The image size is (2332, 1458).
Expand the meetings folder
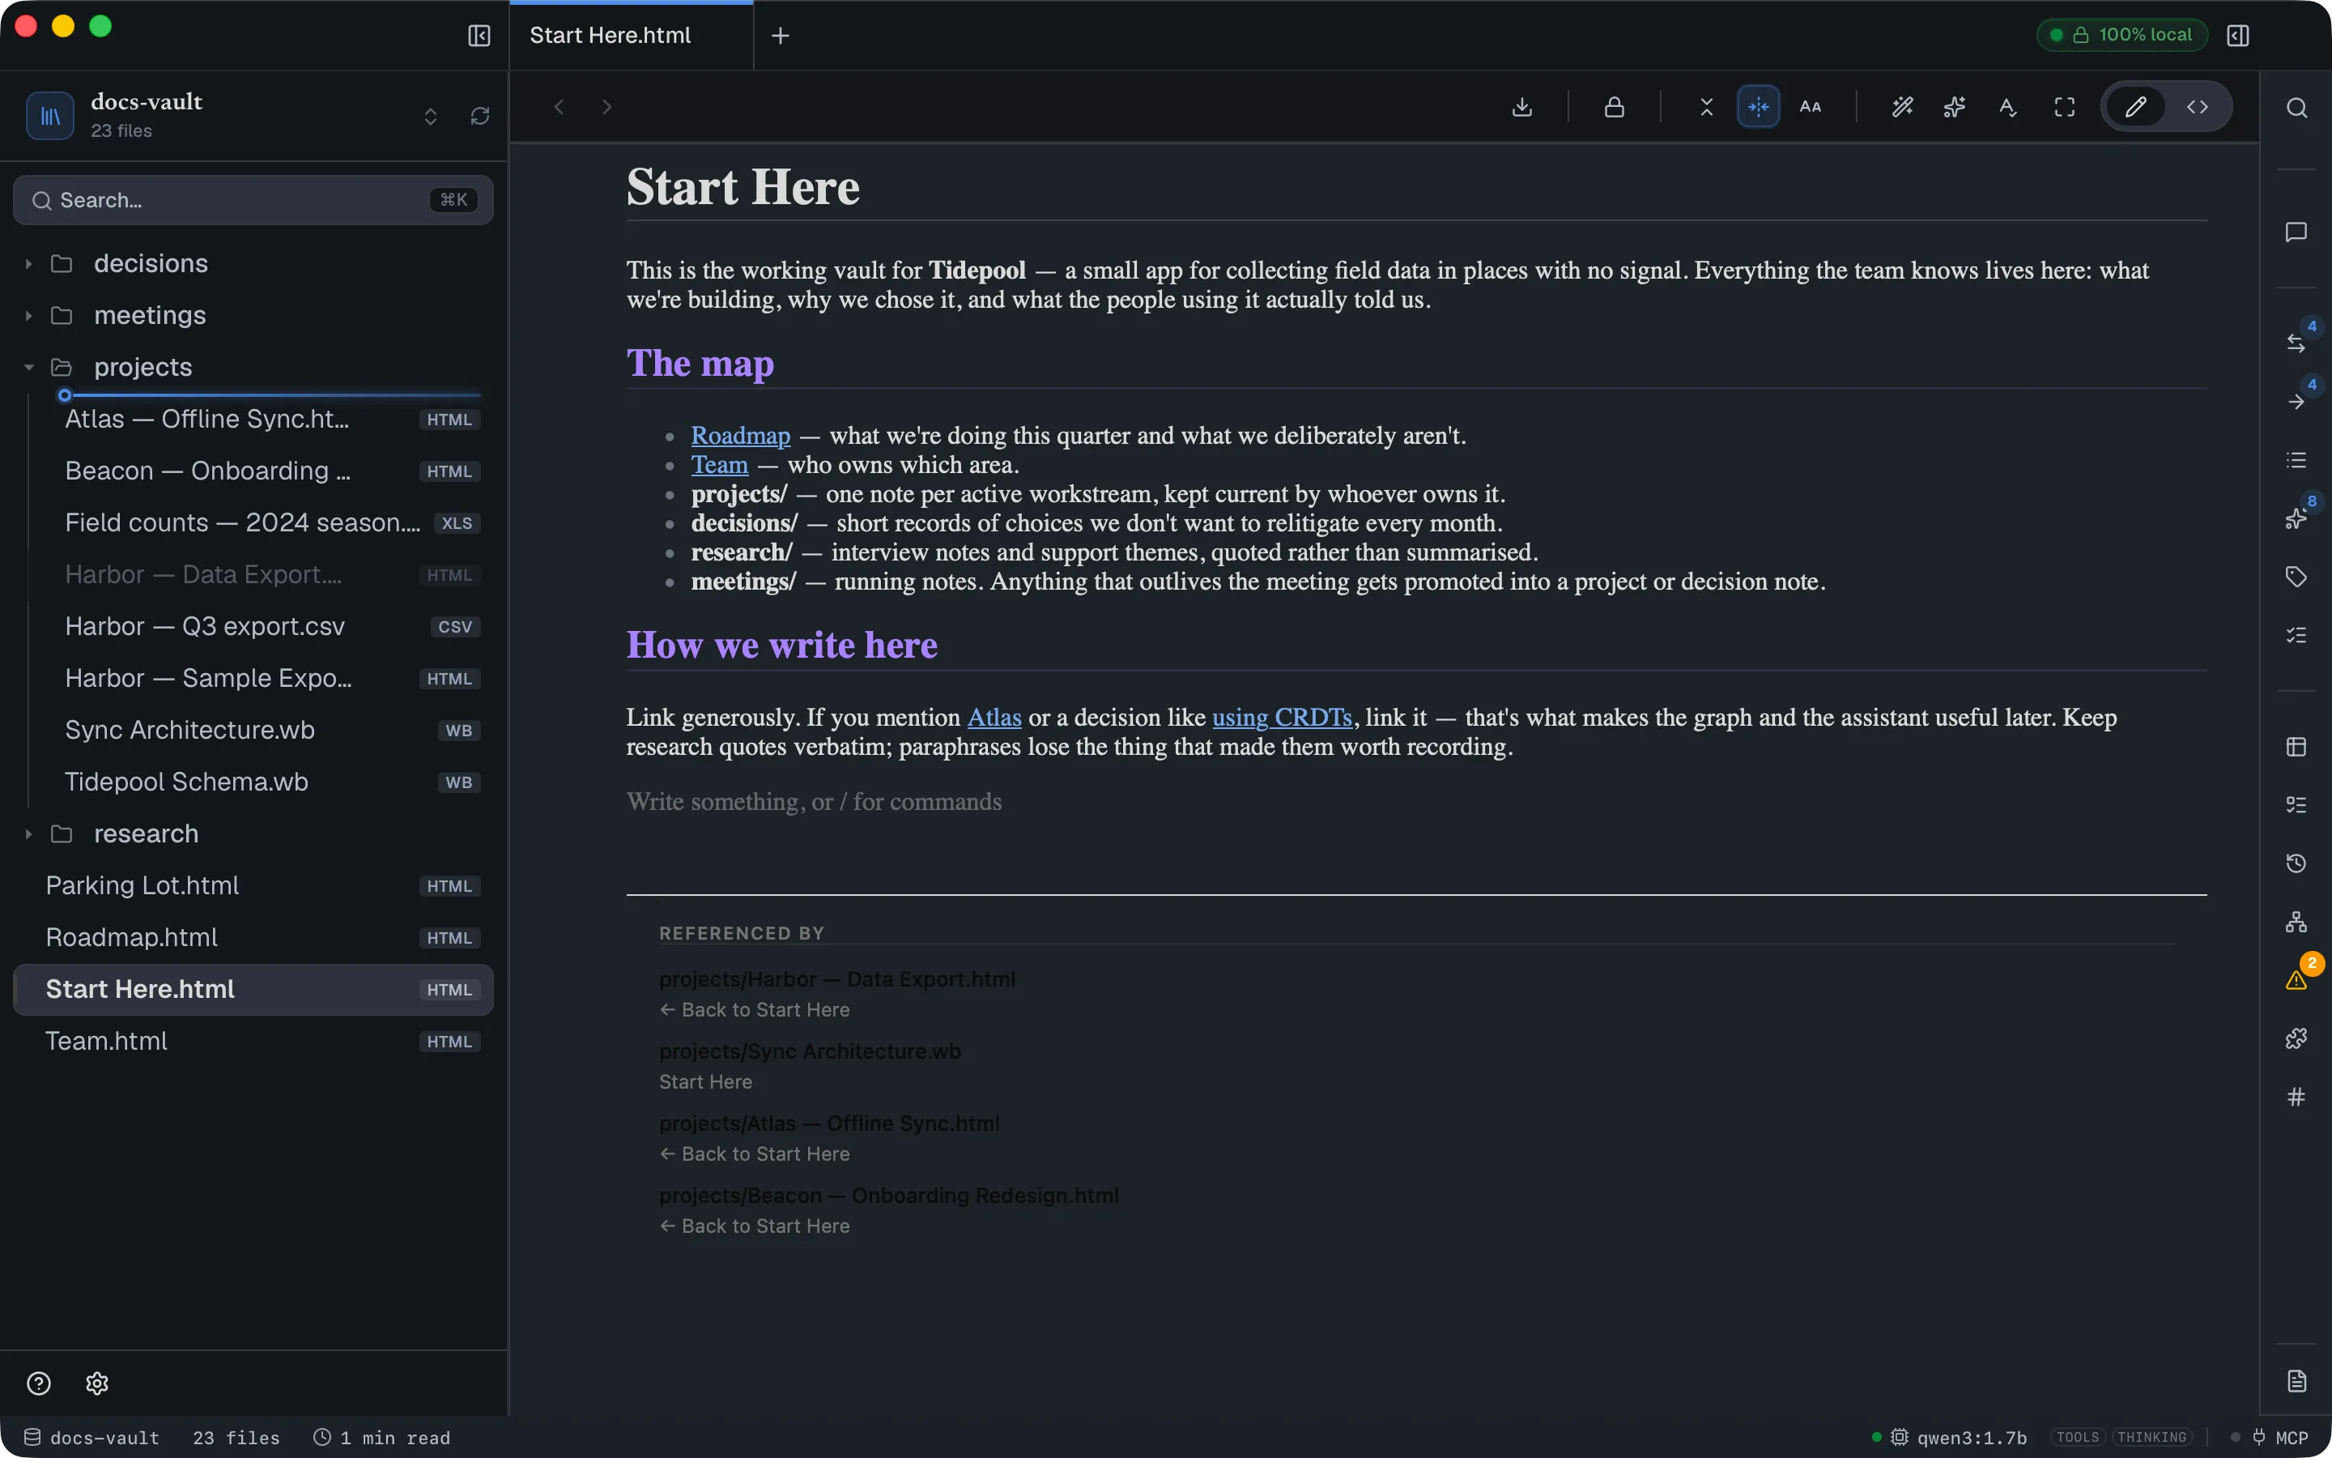[x=253, y=316]
